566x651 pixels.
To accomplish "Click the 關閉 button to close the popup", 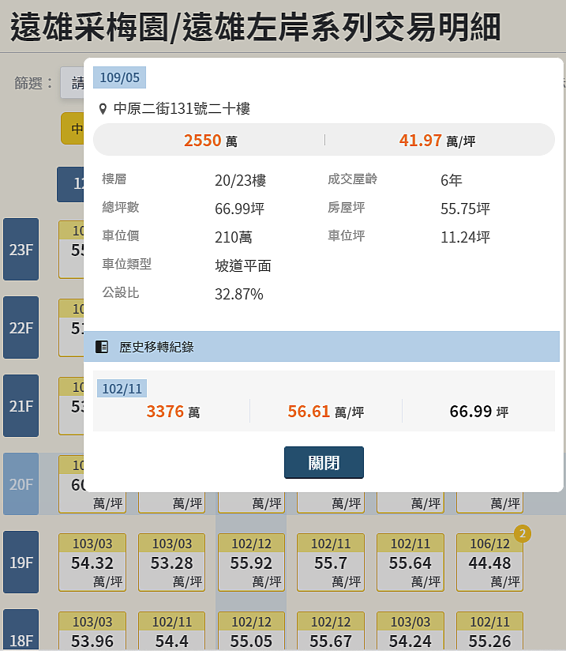I will point(324,462).
